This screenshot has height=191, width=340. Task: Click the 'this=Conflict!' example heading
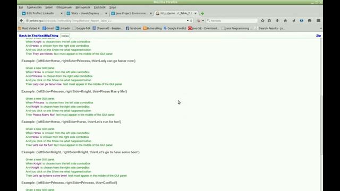(69, 183)
